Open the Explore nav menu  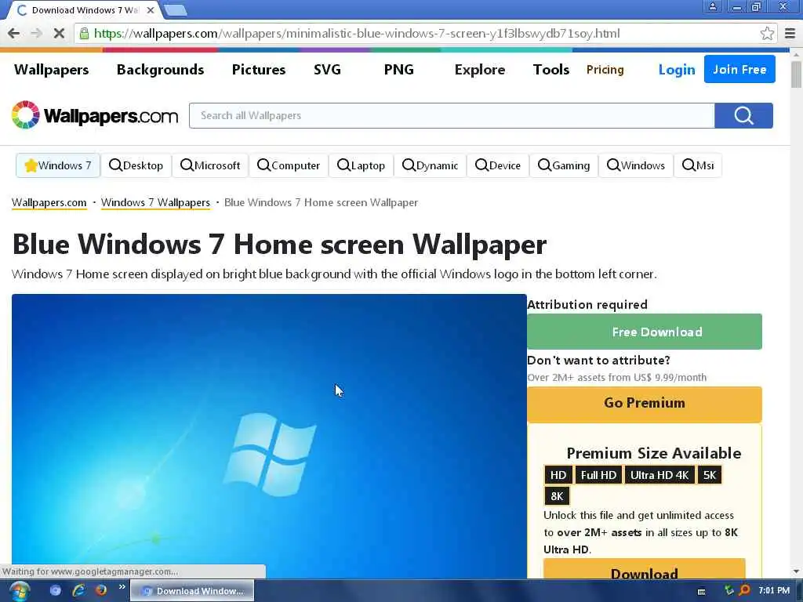click(480, 70)
